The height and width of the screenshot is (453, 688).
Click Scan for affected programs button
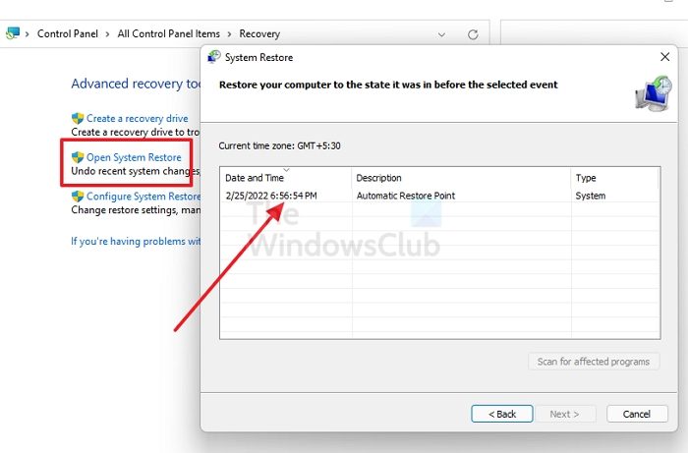(594, 362)
